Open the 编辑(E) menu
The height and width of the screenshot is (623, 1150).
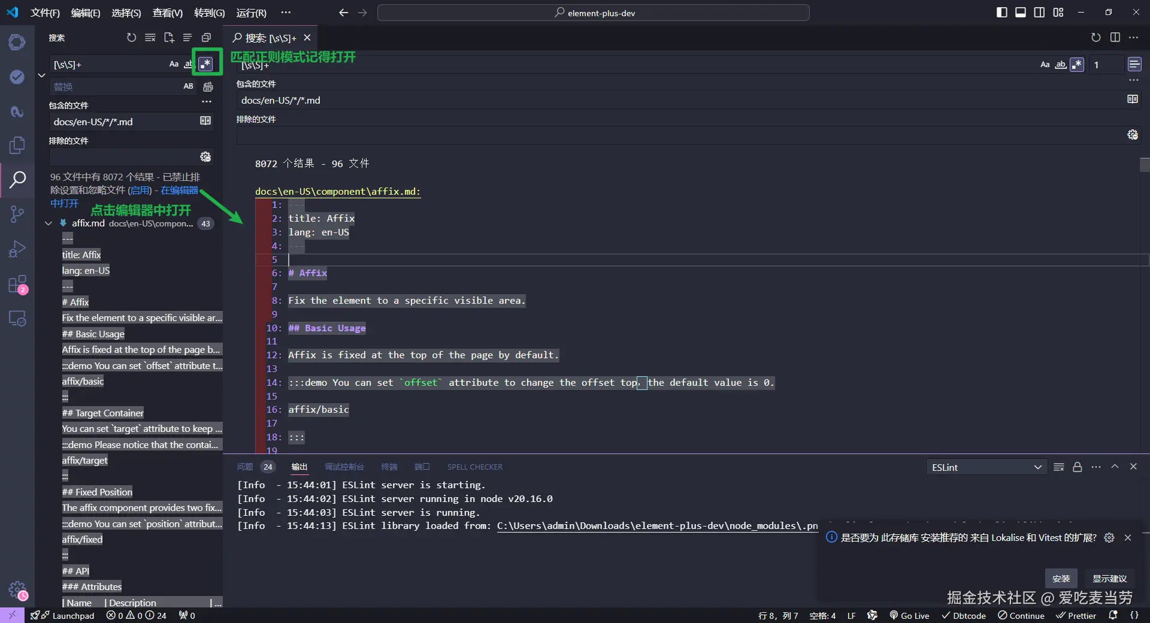click(x=86, y=13)
